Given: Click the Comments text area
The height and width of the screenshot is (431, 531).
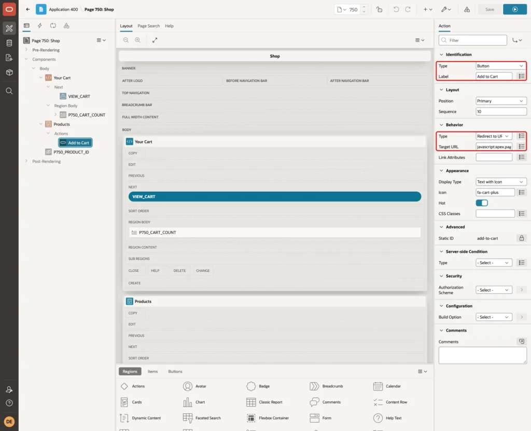Looking at the screenshot, I should click(483, 355).
